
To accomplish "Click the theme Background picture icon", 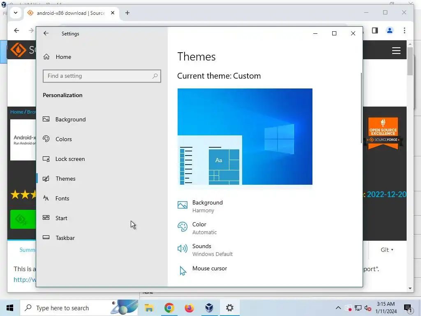I will click(x=183, y=205).
